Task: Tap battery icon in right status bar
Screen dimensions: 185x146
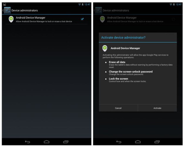Action: 174,4
